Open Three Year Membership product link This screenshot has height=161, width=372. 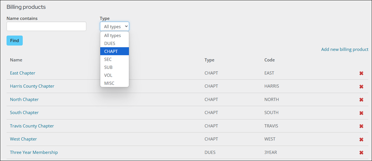[34, 152]
